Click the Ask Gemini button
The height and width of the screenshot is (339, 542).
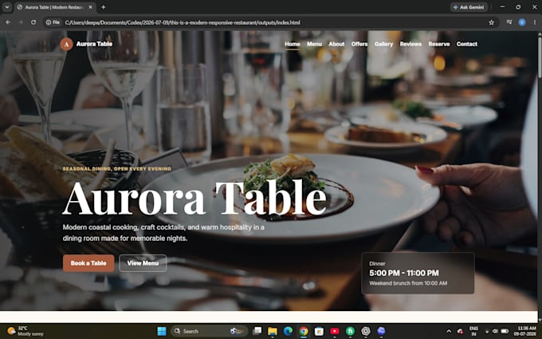point(469,7)
